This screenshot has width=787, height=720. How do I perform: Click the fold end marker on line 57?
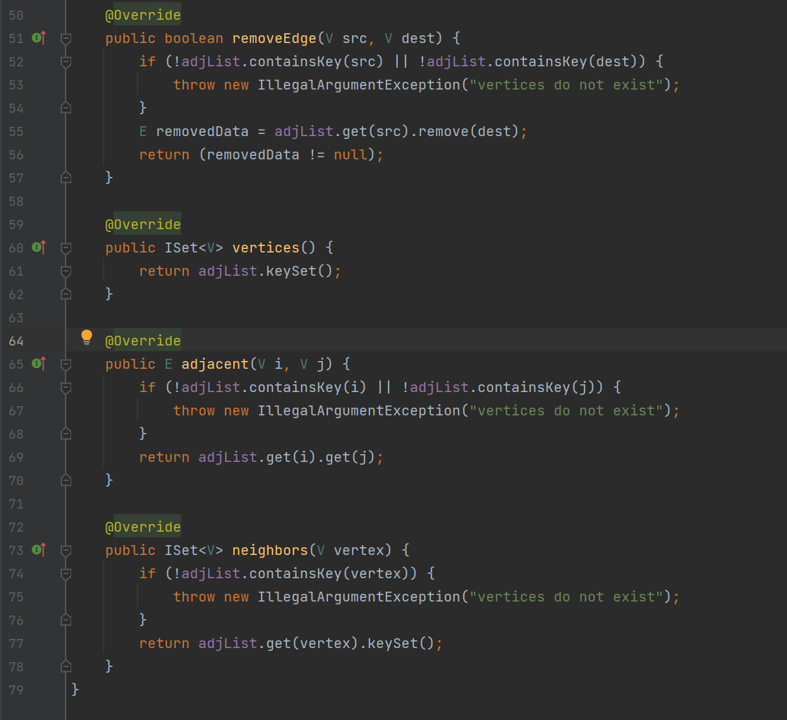click(66, 178)
